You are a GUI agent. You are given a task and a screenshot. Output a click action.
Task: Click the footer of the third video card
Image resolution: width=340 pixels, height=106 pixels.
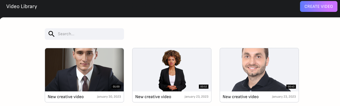(259, 97)
